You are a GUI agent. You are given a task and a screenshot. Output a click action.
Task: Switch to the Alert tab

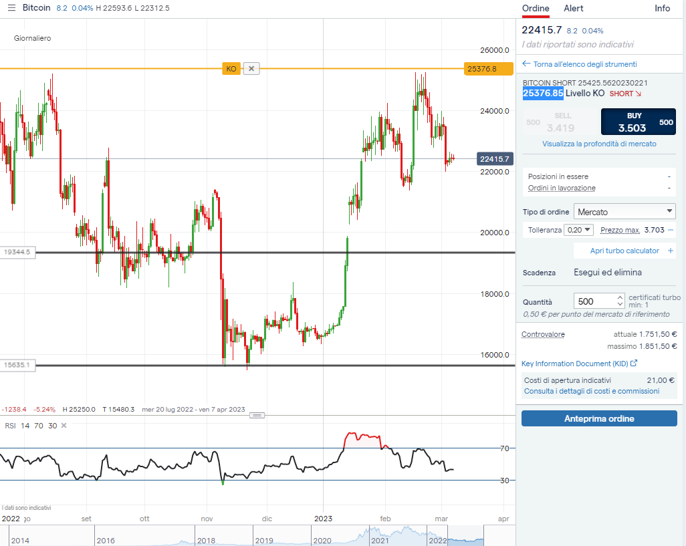tap(573, 8)
